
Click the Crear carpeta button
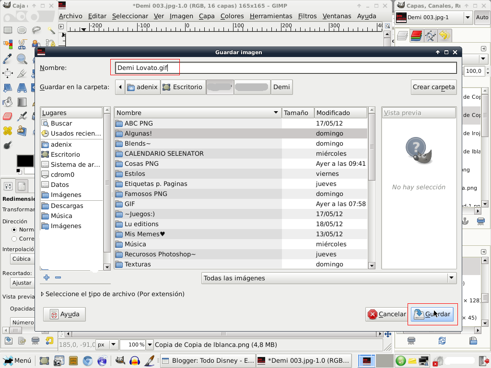point(433,87)
